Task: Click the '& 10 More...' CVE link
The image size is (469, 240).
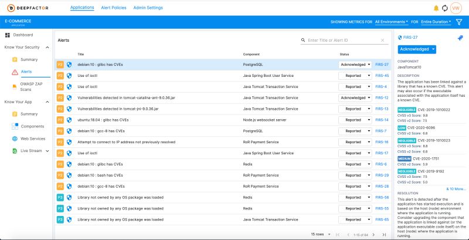Action: coord(456,189)
